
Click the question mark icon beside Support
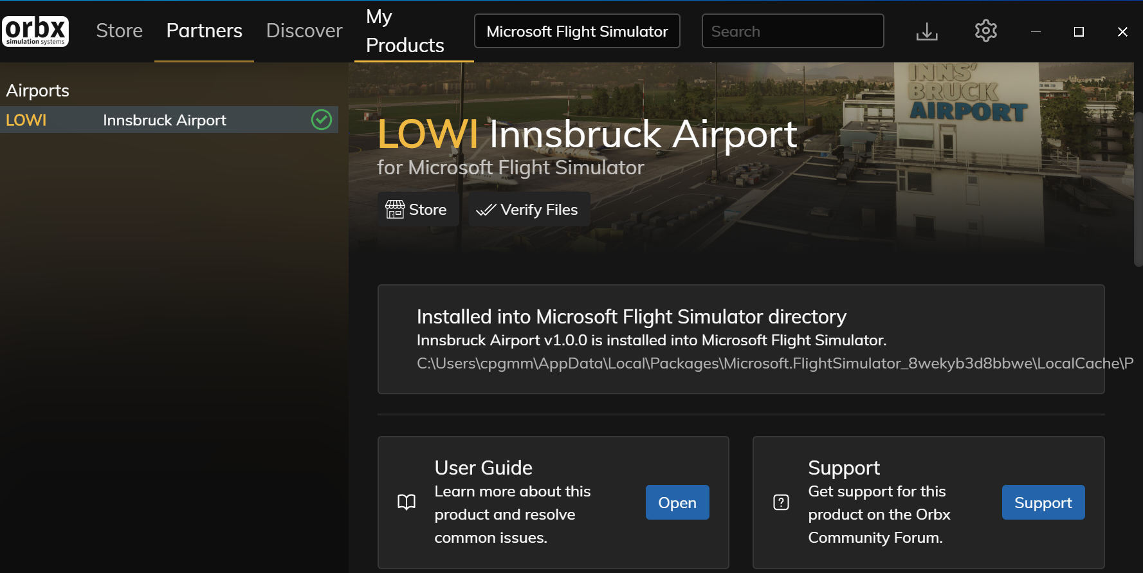click(x=781, y=502)
